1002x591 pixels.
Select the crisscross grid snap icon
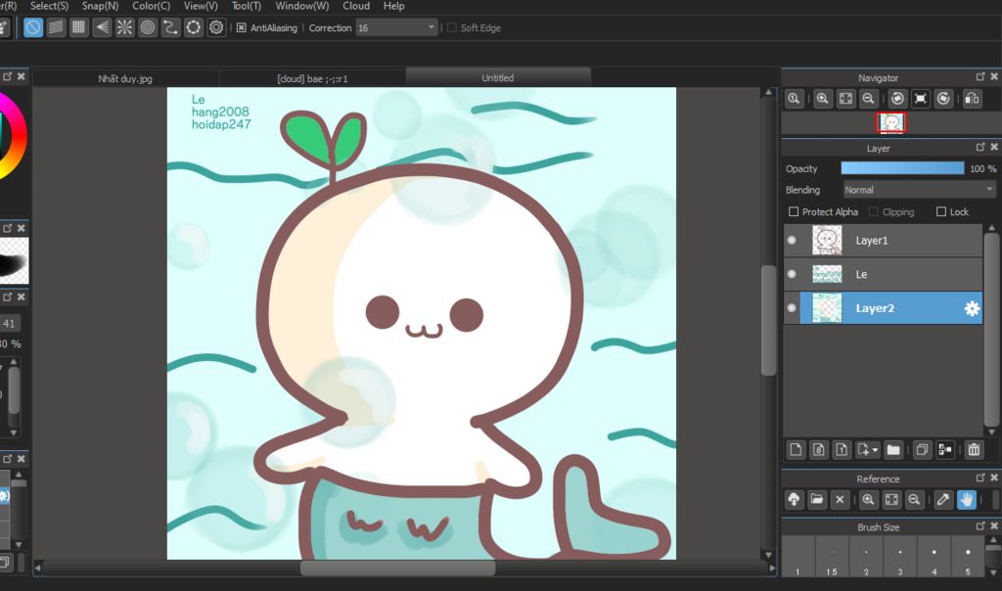(78, 27)
